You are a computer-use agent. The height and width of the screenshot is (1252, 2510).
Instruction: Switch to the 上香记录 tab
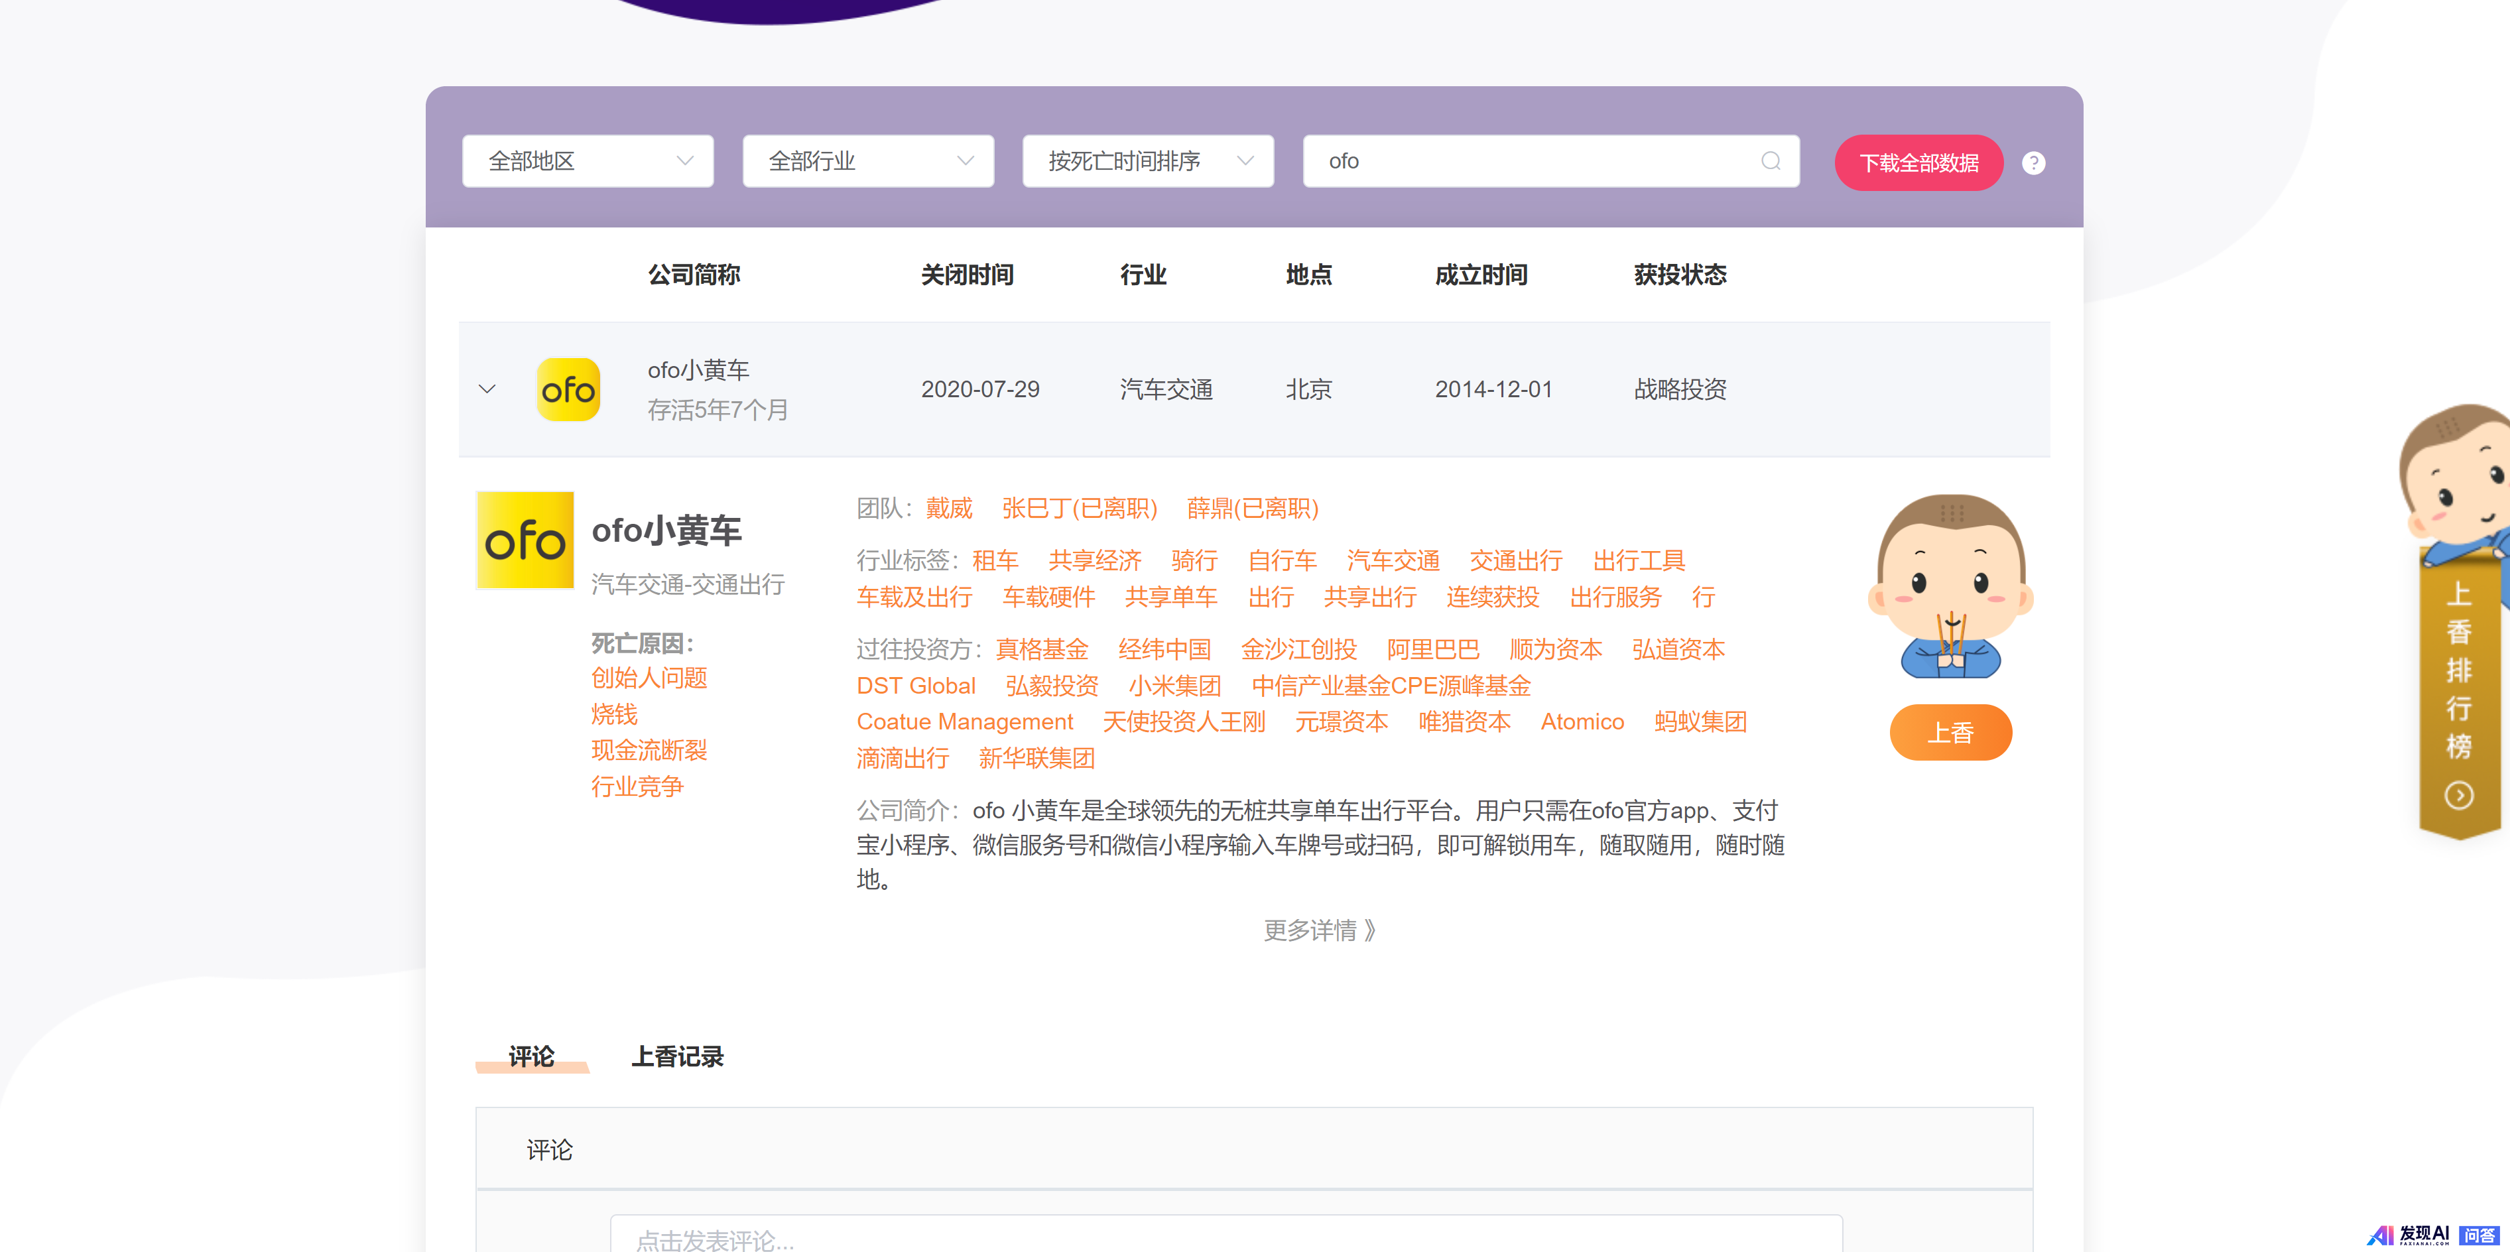point(677,1057)
